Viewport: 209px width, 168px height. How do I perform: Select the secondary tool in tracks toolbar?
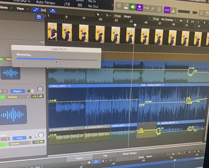coord(107,15)
